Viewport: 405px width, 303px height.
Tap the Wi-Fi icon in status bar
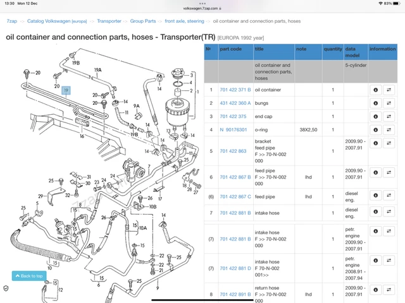click(x=380, y=3)
